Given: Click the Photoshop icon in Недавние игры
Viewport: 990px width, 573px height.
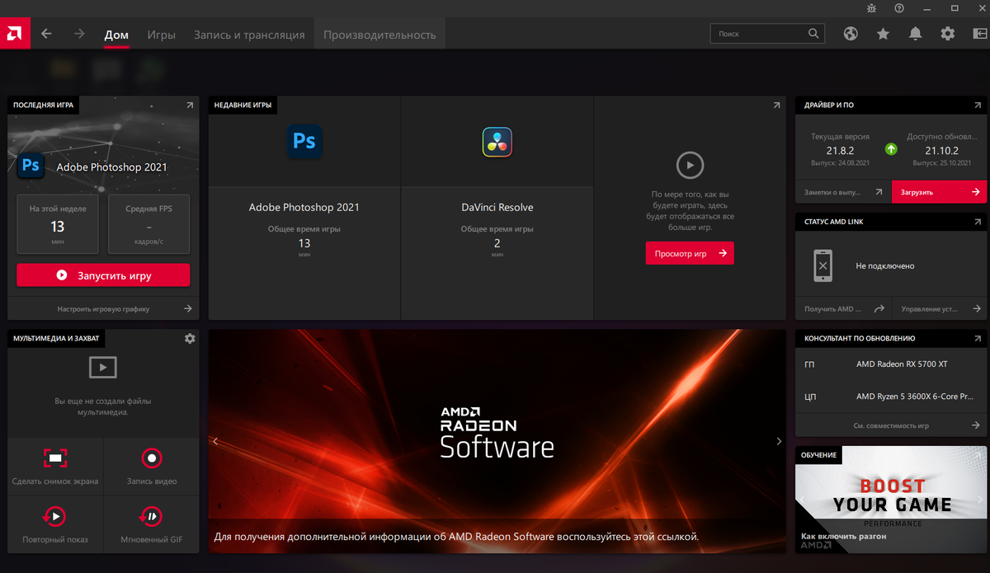Looking at the screenshot, I should pos(304,141).
